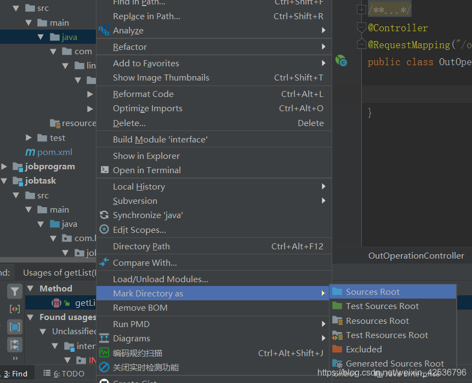
Task: Collapse the Method node in the Find panel
Action: (x=30, y=288)
